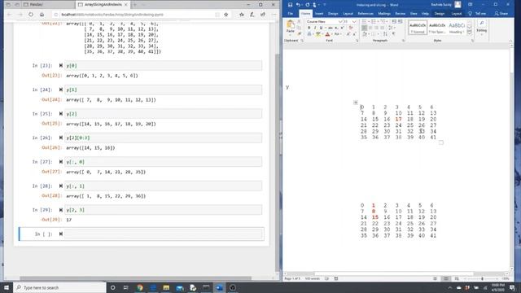Image resolution: width=521 pixels, height=293 pixels.
Task: Apply Italic formatting in Word
Action: click(315, 28)
